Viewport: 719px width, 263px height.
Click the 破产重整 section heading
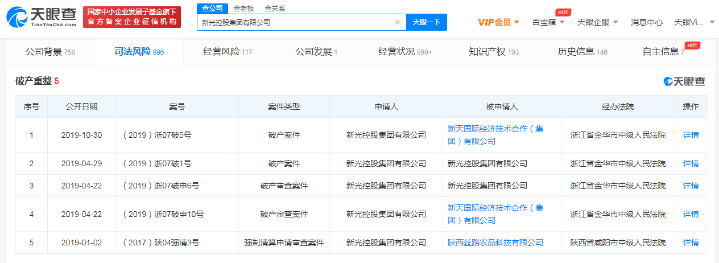[x=37, y=81]
